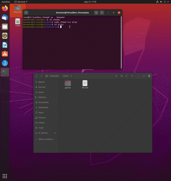Open Pictures in the Files sidebar
Screen dimensions: 171x181
(x=46, y=118)
